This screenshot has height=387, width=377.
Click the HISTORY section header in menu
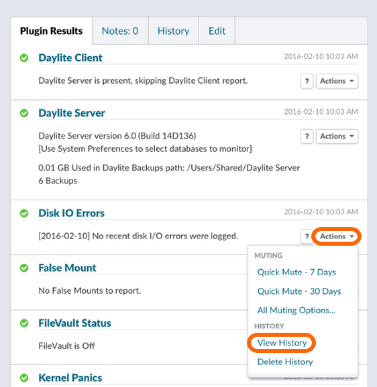(269, 326)
